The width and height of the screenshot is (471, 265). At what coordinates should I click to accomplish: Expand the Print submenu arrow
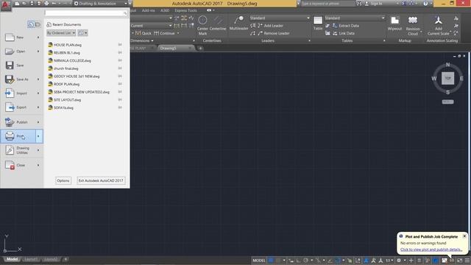point(39,136)
